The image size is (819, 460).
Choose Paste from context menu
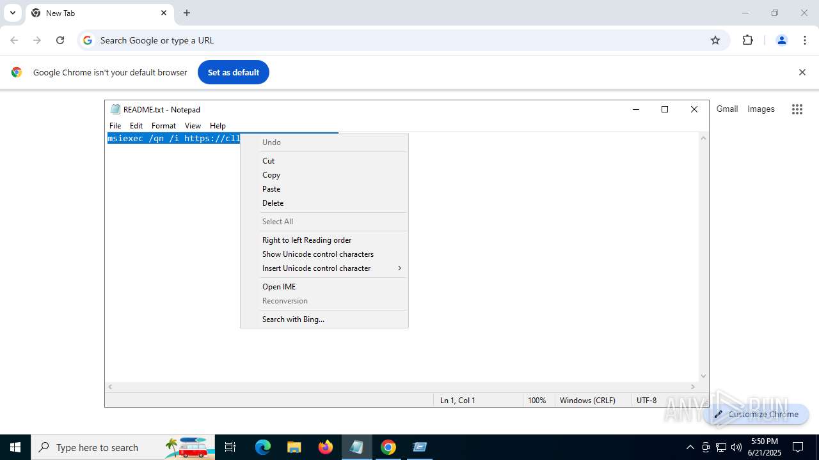[324, 189]
